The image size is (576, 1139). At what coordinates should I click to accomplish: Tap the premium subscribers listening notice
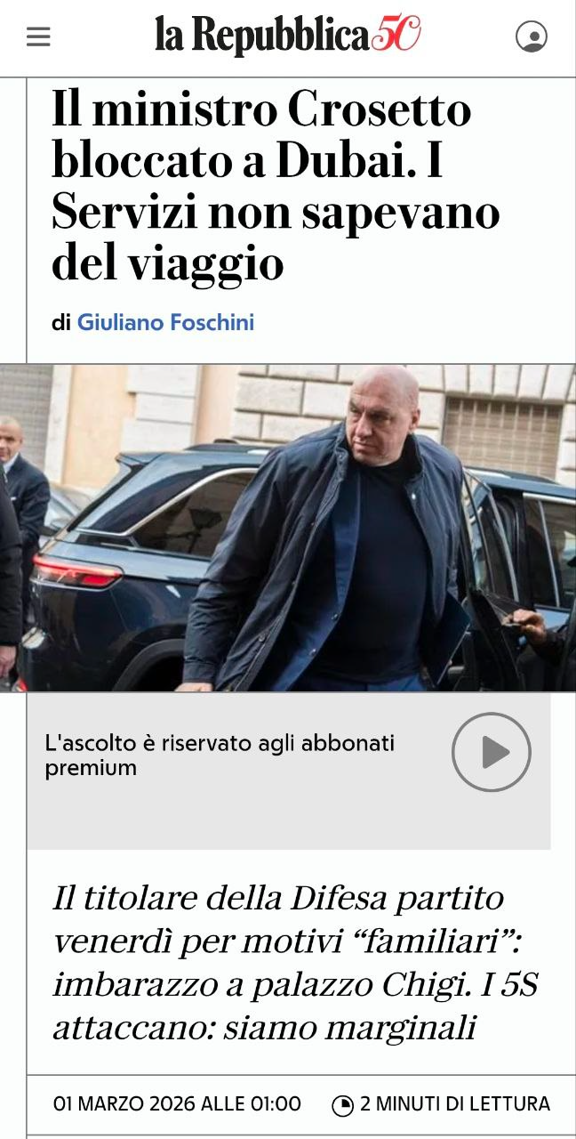220,755
